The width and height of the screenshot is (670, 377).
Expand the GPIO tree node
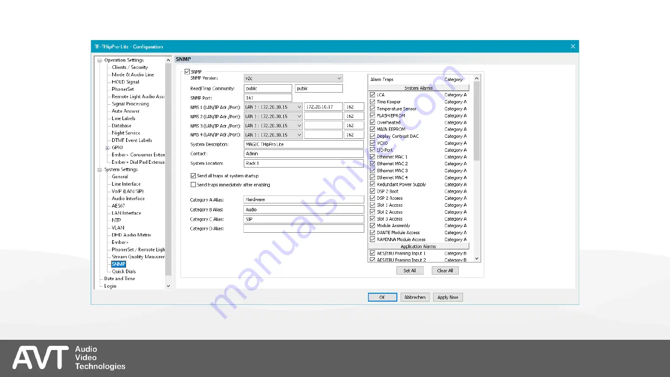point(107,148)
